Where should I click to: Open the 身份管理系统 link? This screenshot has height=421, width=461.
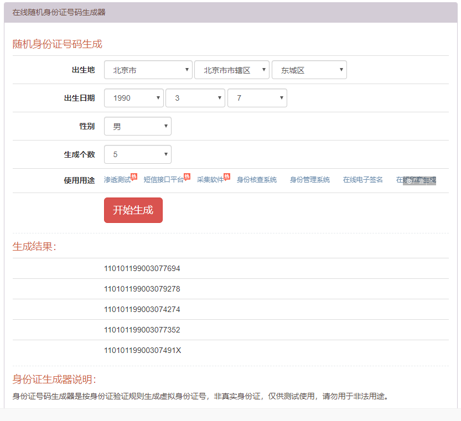[x=310, y=180]
